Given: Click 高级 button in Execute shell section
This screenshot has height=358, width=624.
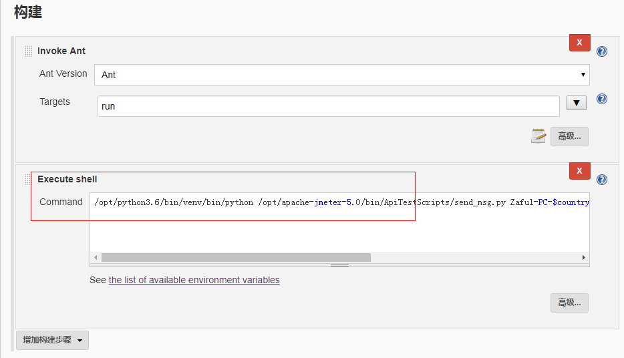Looking at the screenshot, I should pos(569,303).
